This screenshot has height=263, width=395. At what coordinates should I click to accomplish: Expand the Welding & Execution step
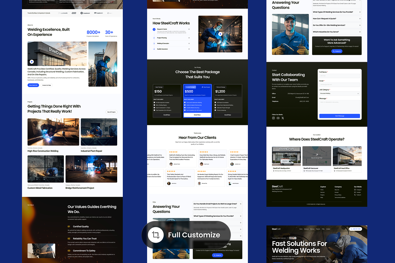pos(189,43)
